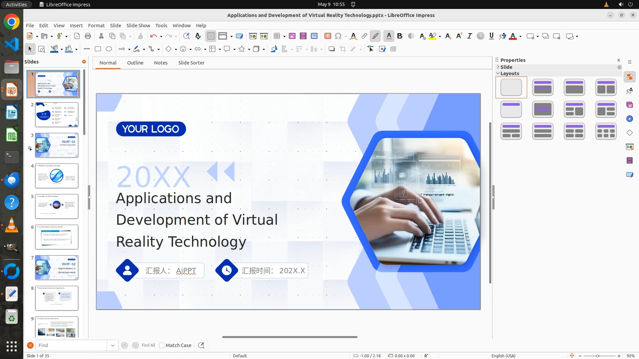Switch to the Slide Sorter tab

[191, 63]
